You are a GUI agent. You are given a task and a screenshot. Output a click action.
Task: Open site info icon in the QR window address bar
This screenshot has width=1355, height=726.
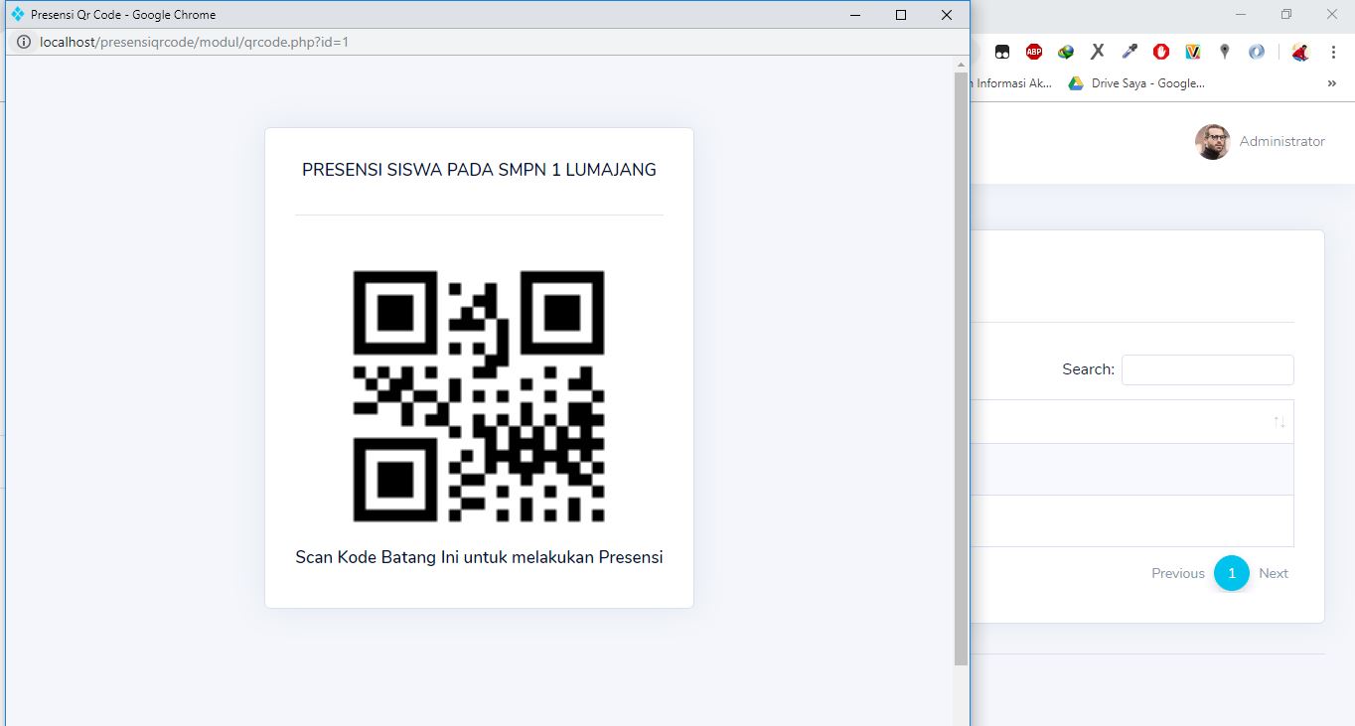pyautogui.click(x=23, y=42)
